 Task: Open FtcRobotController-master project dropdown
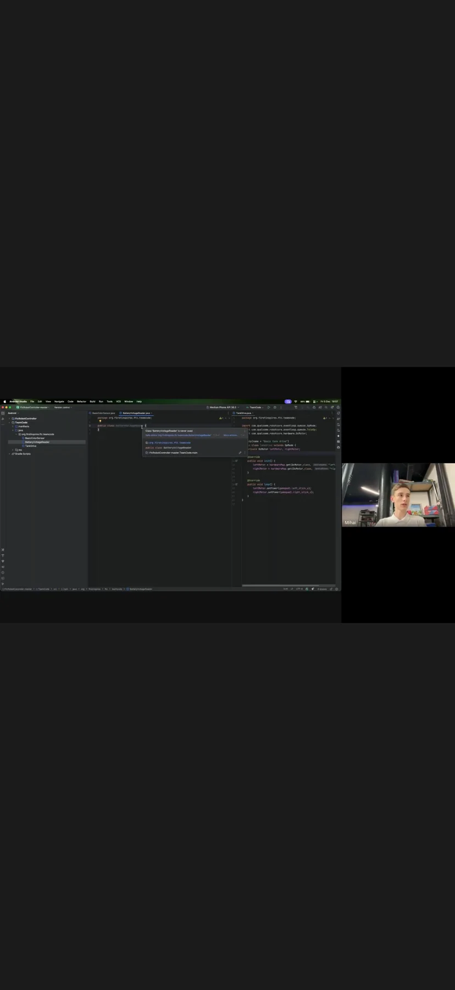click(34, 408)
